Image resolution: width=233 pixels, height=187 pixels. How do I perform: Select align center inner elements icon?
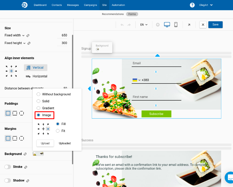point(11,71)
